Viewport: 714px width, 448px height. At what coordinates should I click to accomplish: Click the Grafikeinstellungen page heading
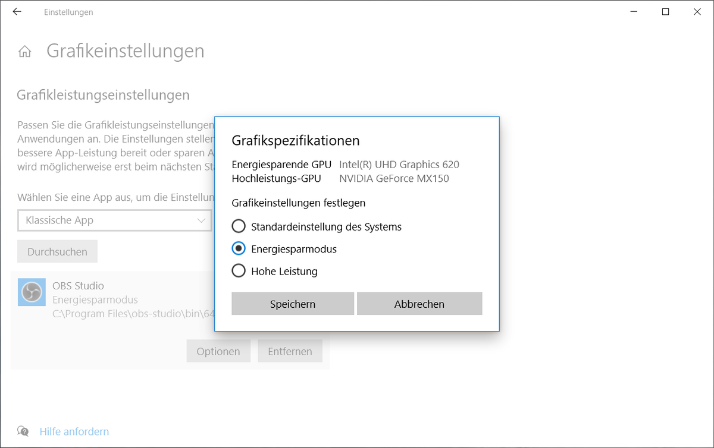tap(126, 51)
